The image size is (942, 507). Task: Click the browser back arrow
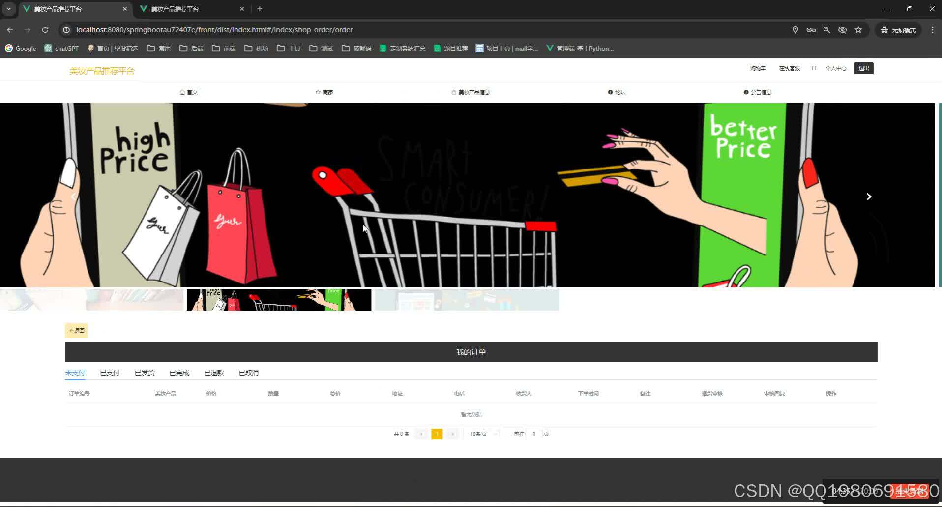pyautogui.click(x=10, y=30)
